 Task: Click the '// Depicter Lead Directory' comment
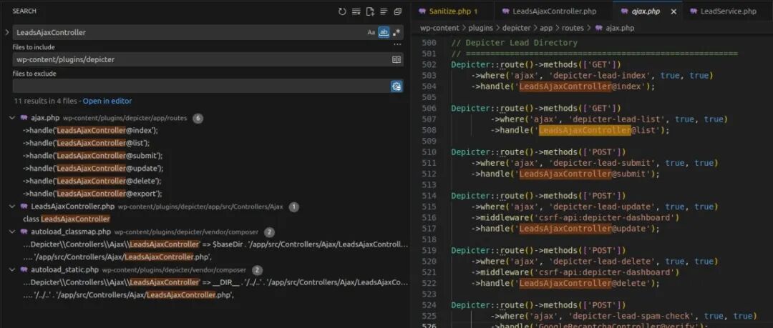(514, 43)
